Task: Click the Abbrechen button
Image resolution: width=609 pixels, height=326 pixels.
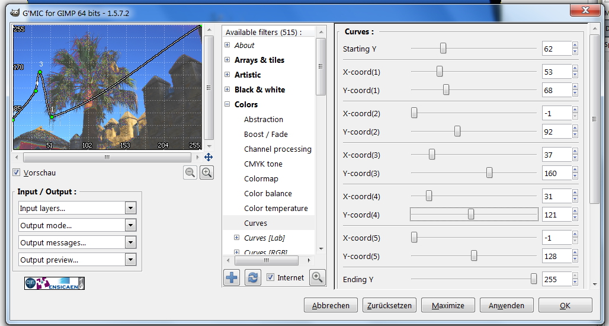Action: coord(331,305)
